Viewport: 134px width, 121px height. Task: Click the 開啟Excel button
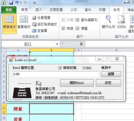77,83
